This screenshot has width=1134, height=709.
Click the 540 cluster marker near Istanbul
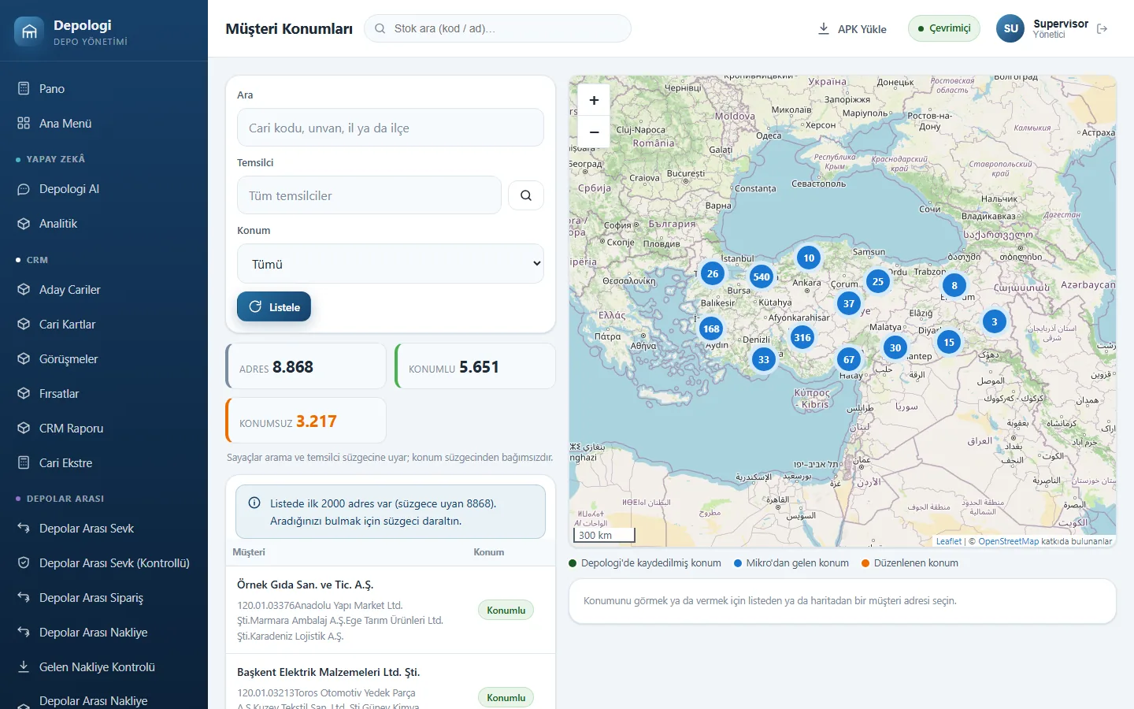point(762,277)
